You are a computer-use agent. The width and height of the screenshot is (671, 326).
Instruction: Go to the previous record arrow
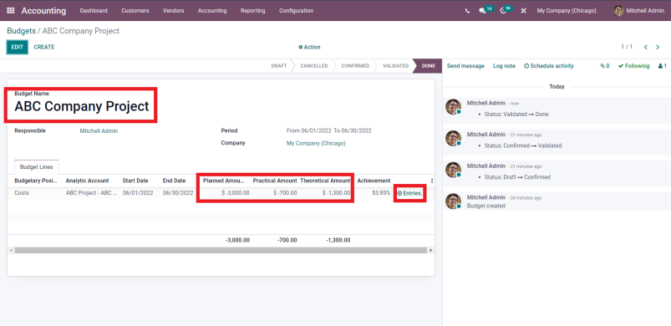[646, 47]
